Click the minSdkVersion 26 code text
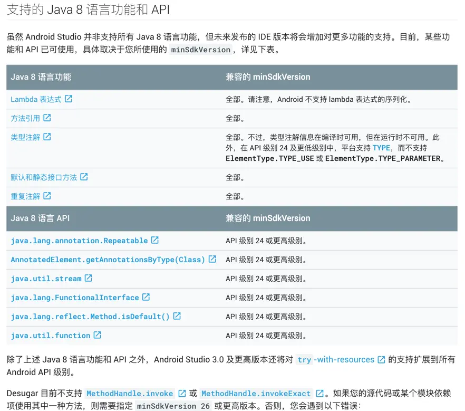Viewport: 465px width, 411px height. coord(173,406)
